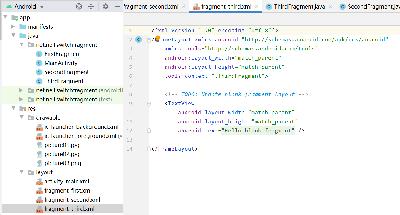Click the picture03.png image file icon

point(39,163)
